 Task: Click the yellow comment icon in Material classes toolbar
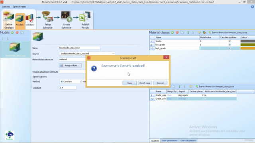pos(199,33)
